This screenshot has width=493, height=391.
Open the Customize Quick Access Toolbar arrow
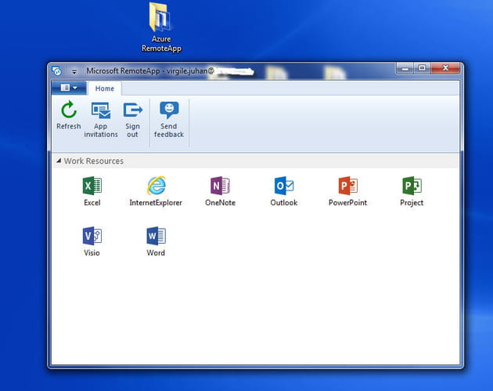74,71
